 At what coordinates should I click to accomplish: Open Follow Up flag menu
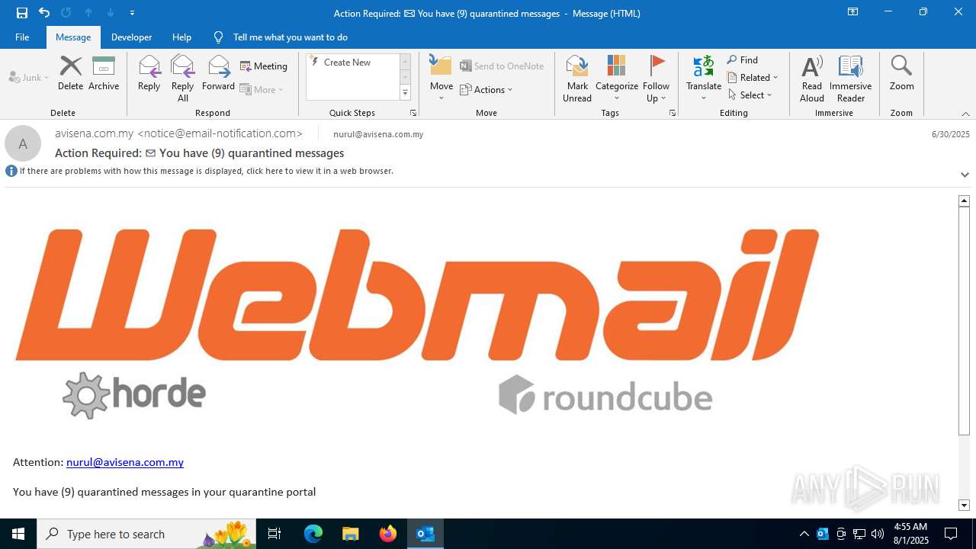pos(656,79)
